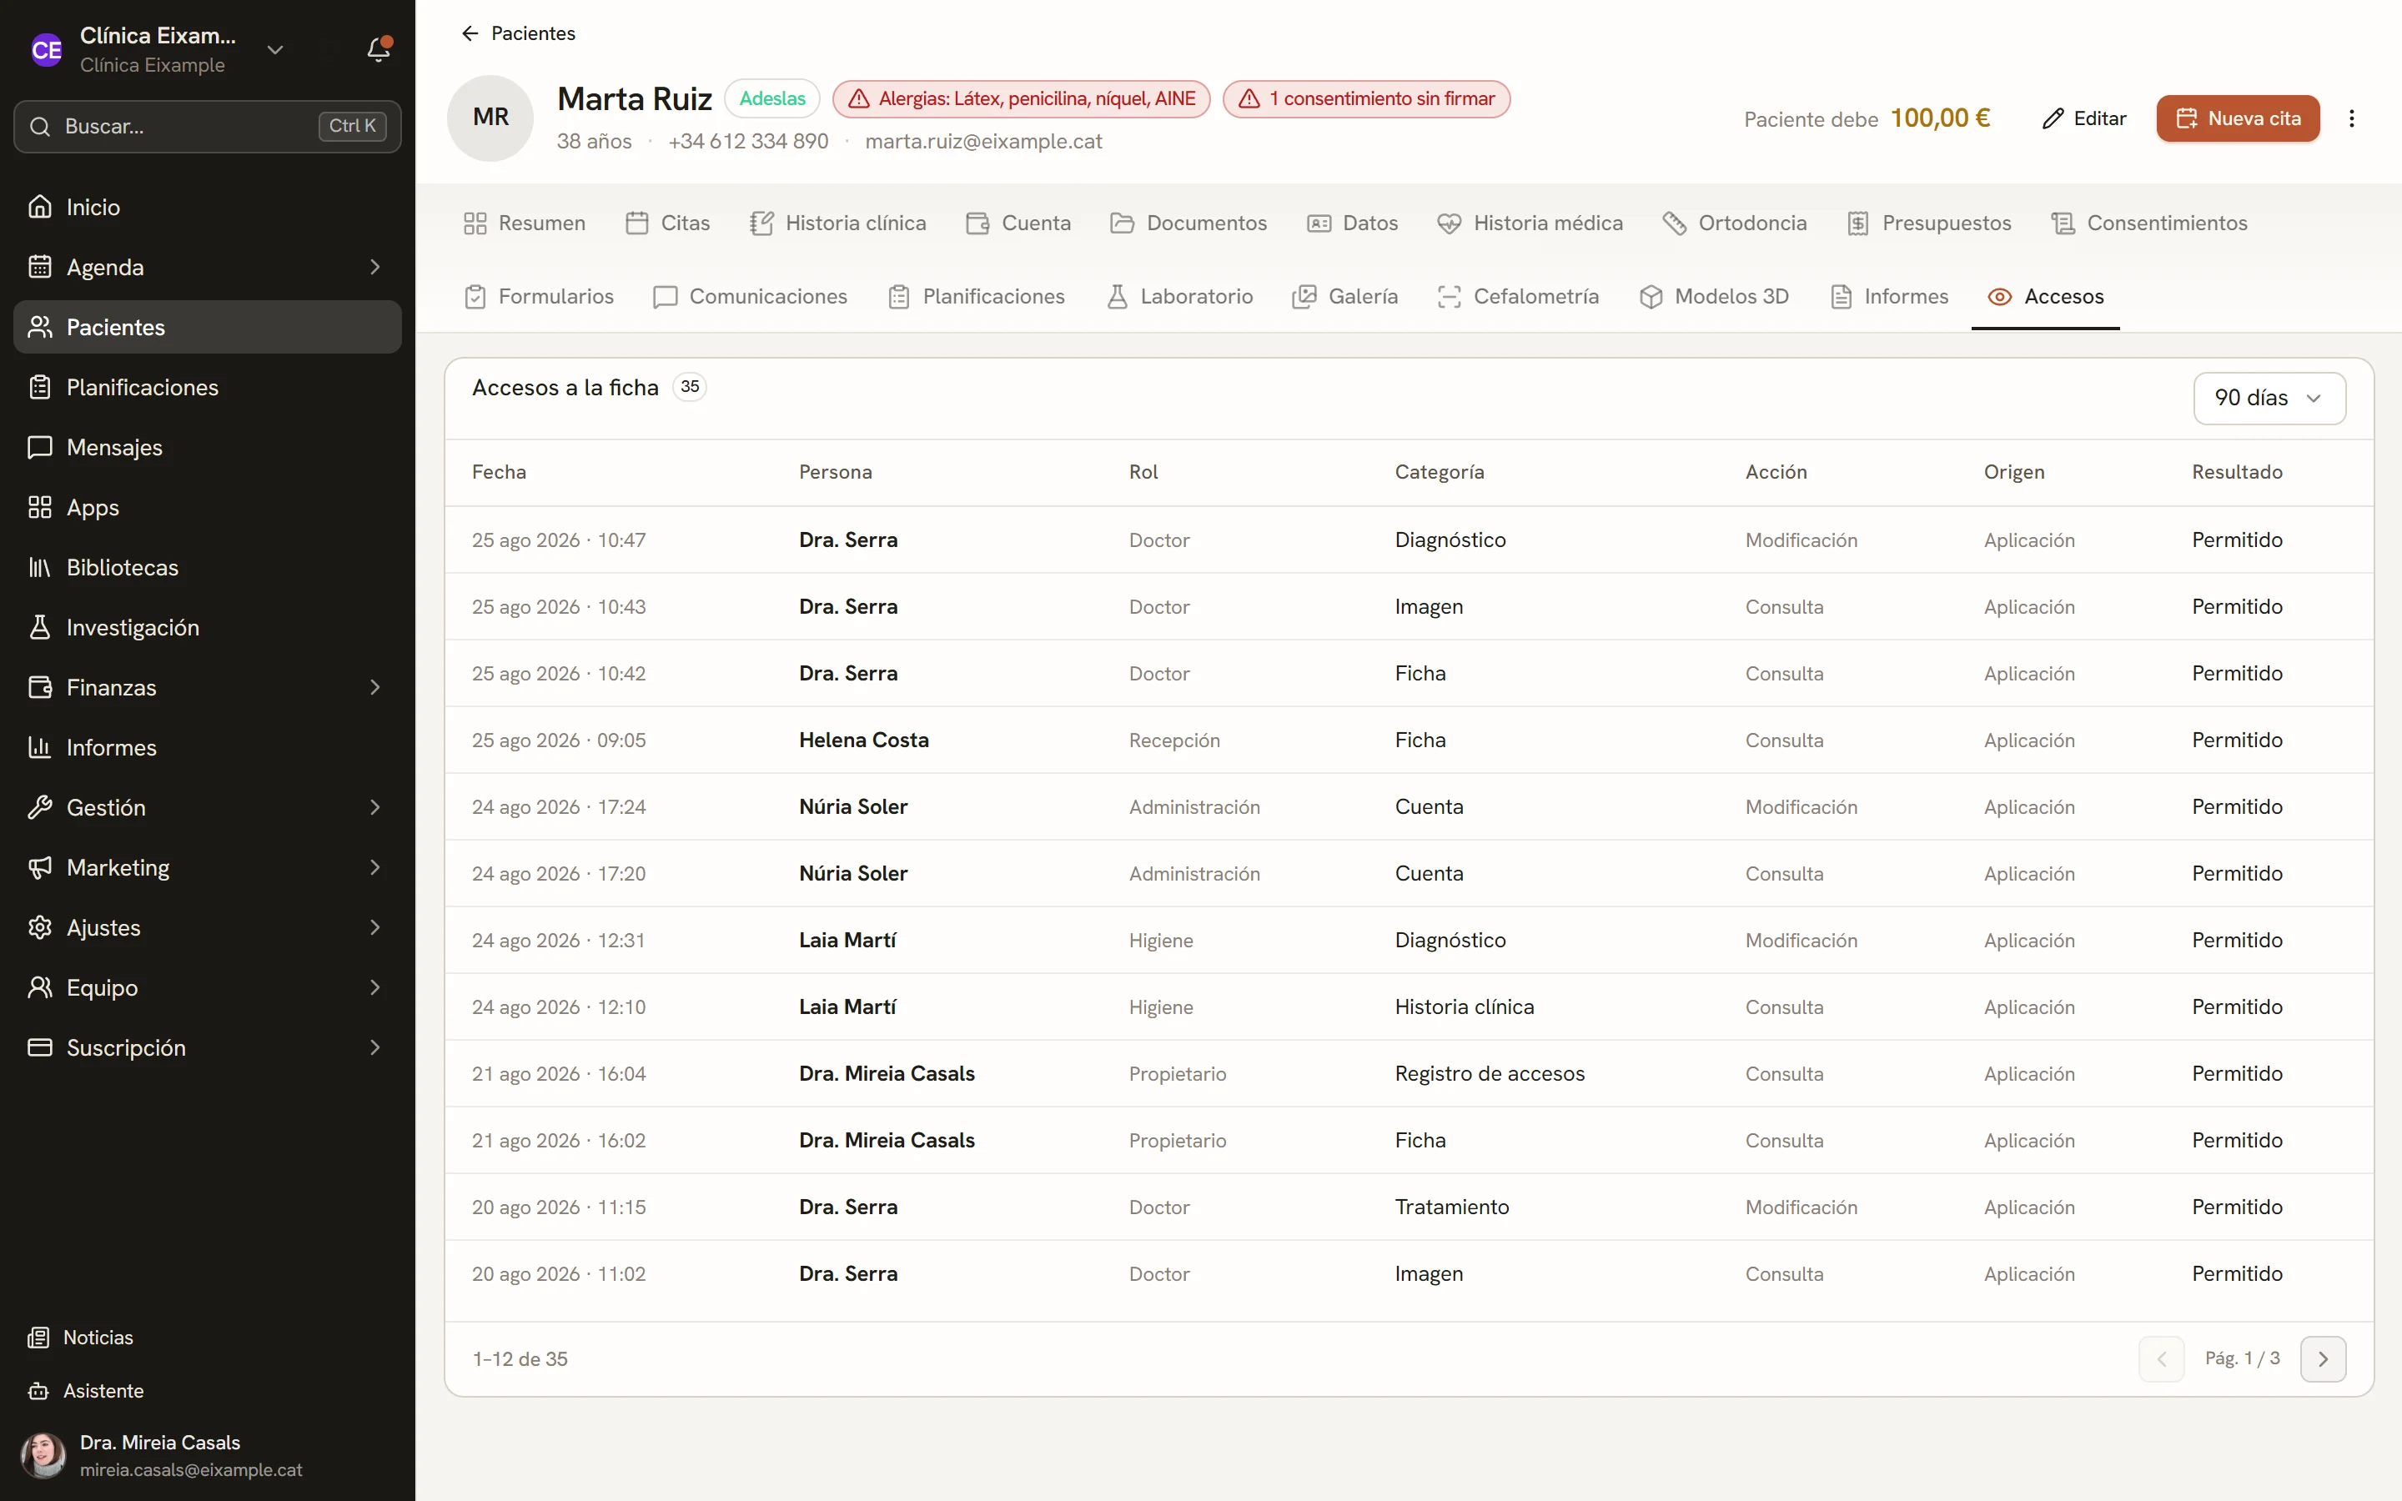Expand the Clínica Eixample clinic switcher

[x=276, y=50]
